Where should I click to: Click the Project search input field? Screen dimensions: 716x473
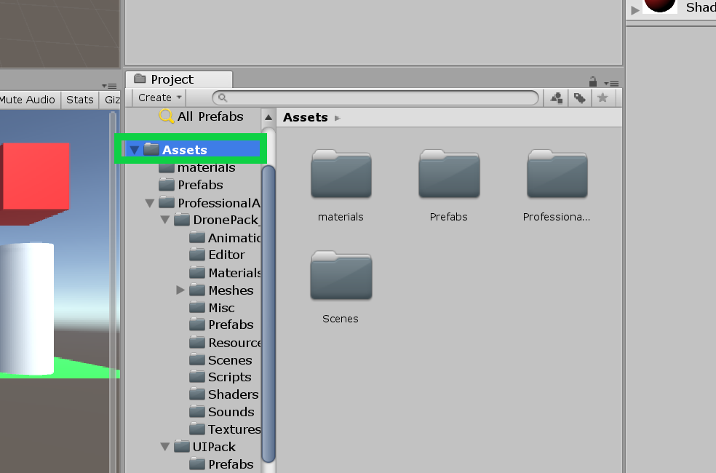[378, 98]
